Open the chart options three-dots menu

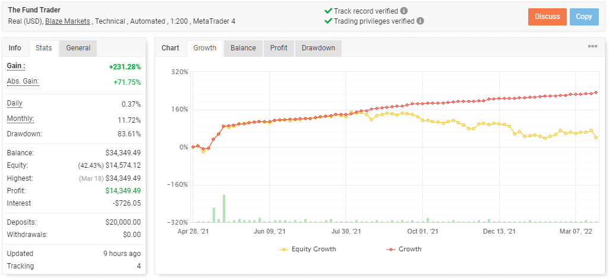pyautogui.click(x=592, y=47)
